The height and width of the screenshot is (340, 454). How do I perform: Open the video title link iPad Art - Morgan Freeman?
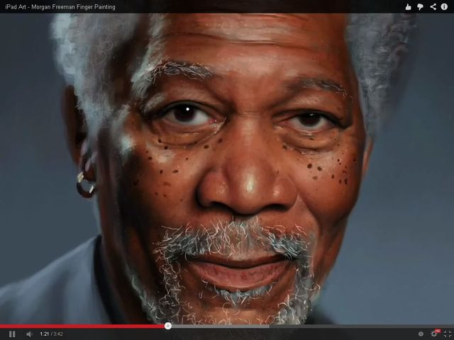click(x=60, y=7)
